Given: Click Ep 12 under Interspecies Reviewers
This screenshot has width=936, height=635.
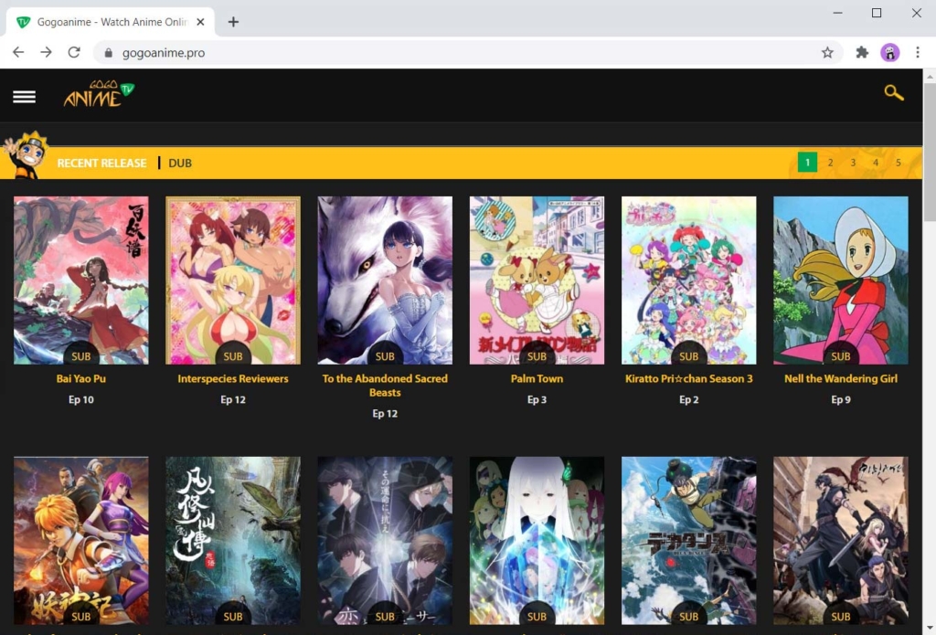Looking at the screenshot, I should click(x=233, y=399).
